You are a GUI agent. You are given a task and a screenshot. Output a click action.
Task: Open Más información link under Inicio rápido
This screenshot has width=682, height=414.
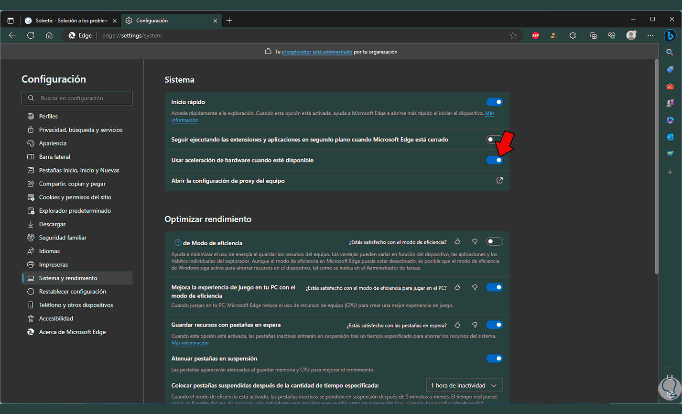(184, 120)
